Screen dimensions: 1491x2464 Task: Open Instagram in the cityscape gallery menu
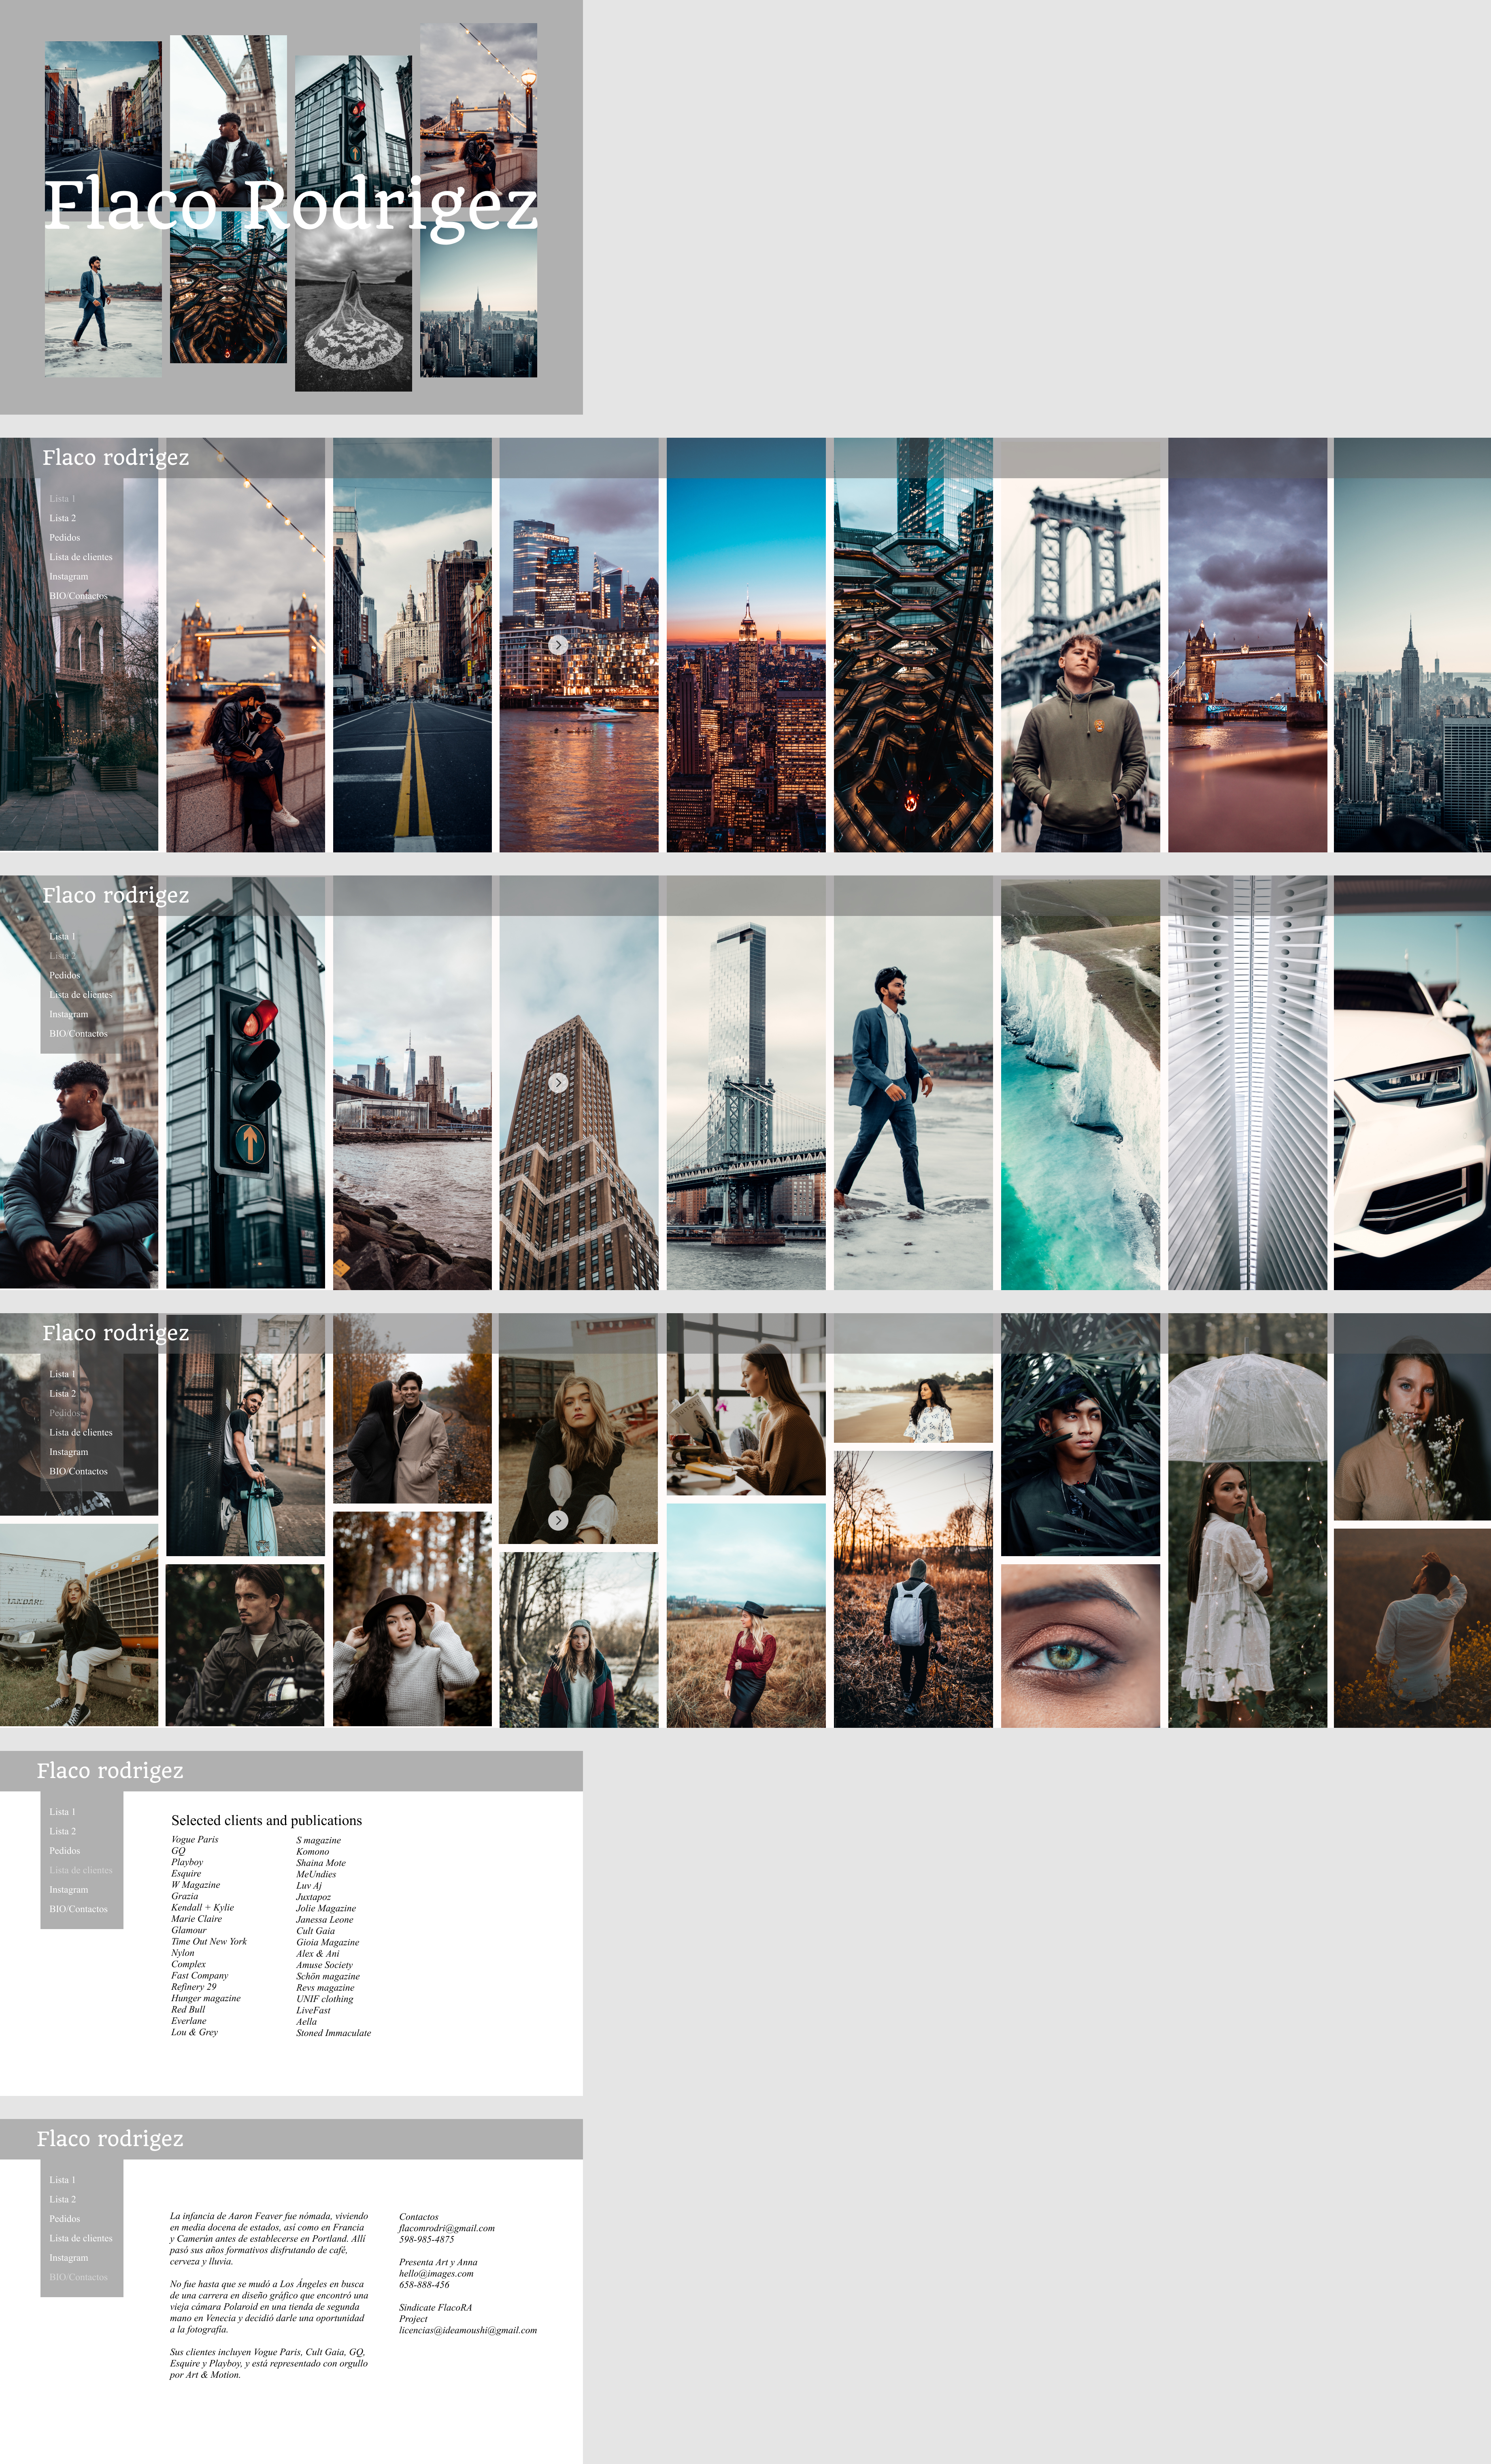coord(69,577)
